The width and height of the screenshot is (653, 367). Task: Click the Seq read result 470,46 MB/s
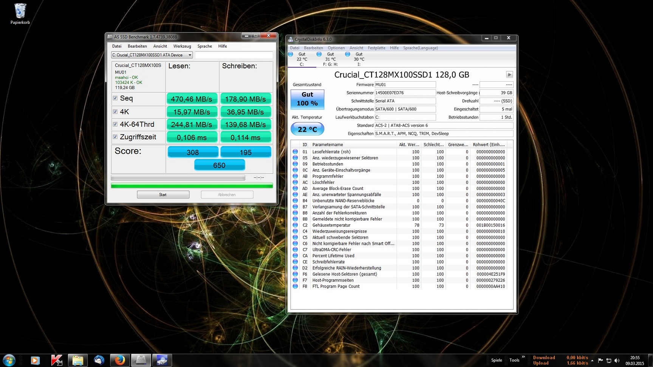click(192, 99)
